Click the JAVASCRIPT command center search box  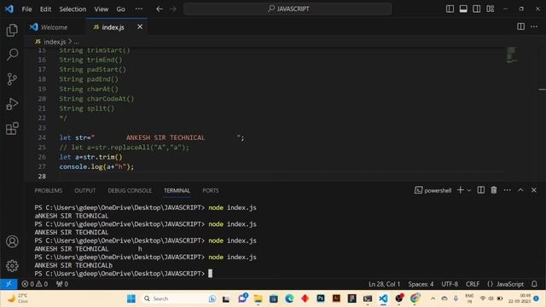[288, 9]
